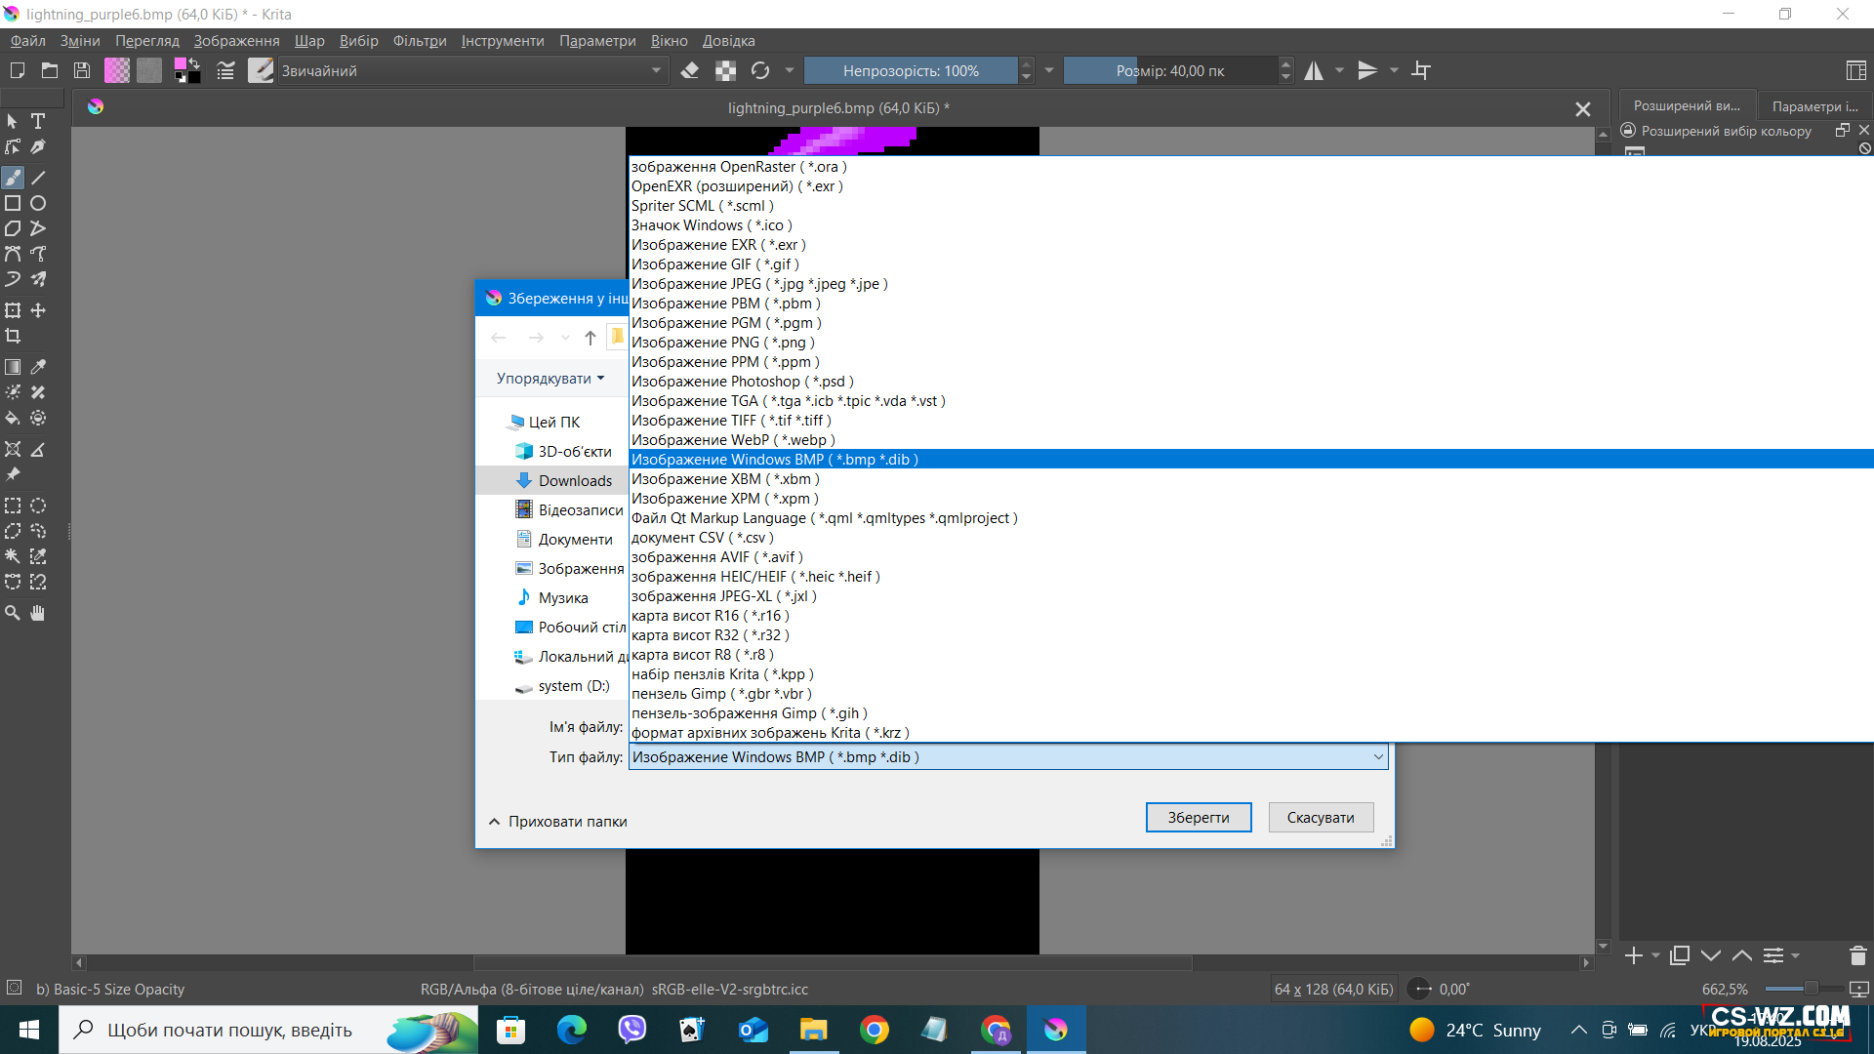Adjust the Непрозорість opacity slider
The height and width of the screenshot is (1054, 1874).
pos(911,70)
